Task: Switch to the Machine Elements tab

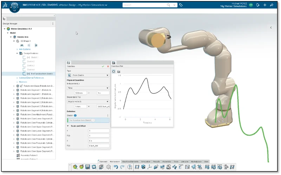Action: pyautogui.click(x=130, y=161)
